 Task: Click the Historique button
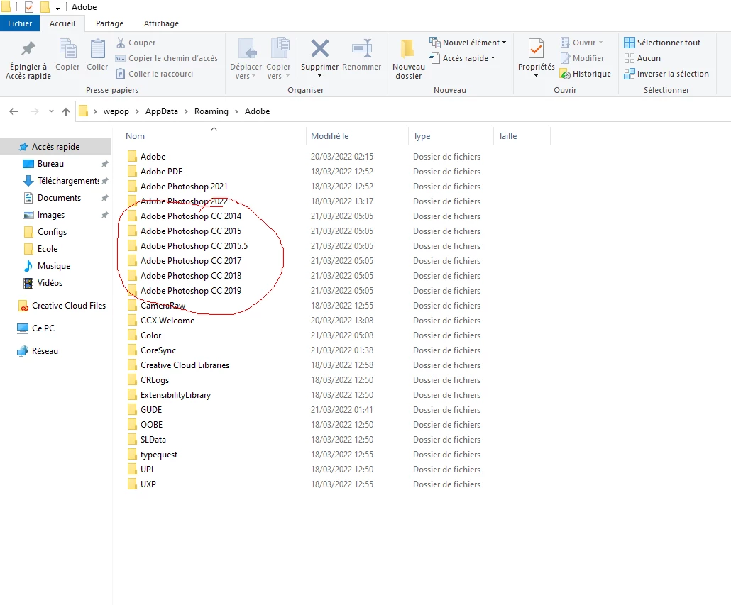click(x=586, y=74)
